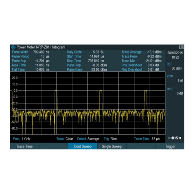
Task: Click the Trace Time 52 µs value
Action: [147, 139]
